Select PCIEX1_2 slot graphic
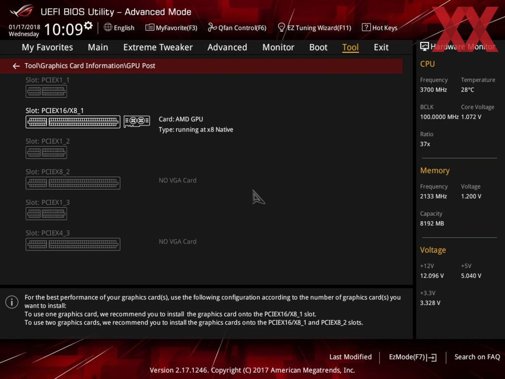Screen dimensions: 505x379 pyautogui.click(x=46, y=152)
